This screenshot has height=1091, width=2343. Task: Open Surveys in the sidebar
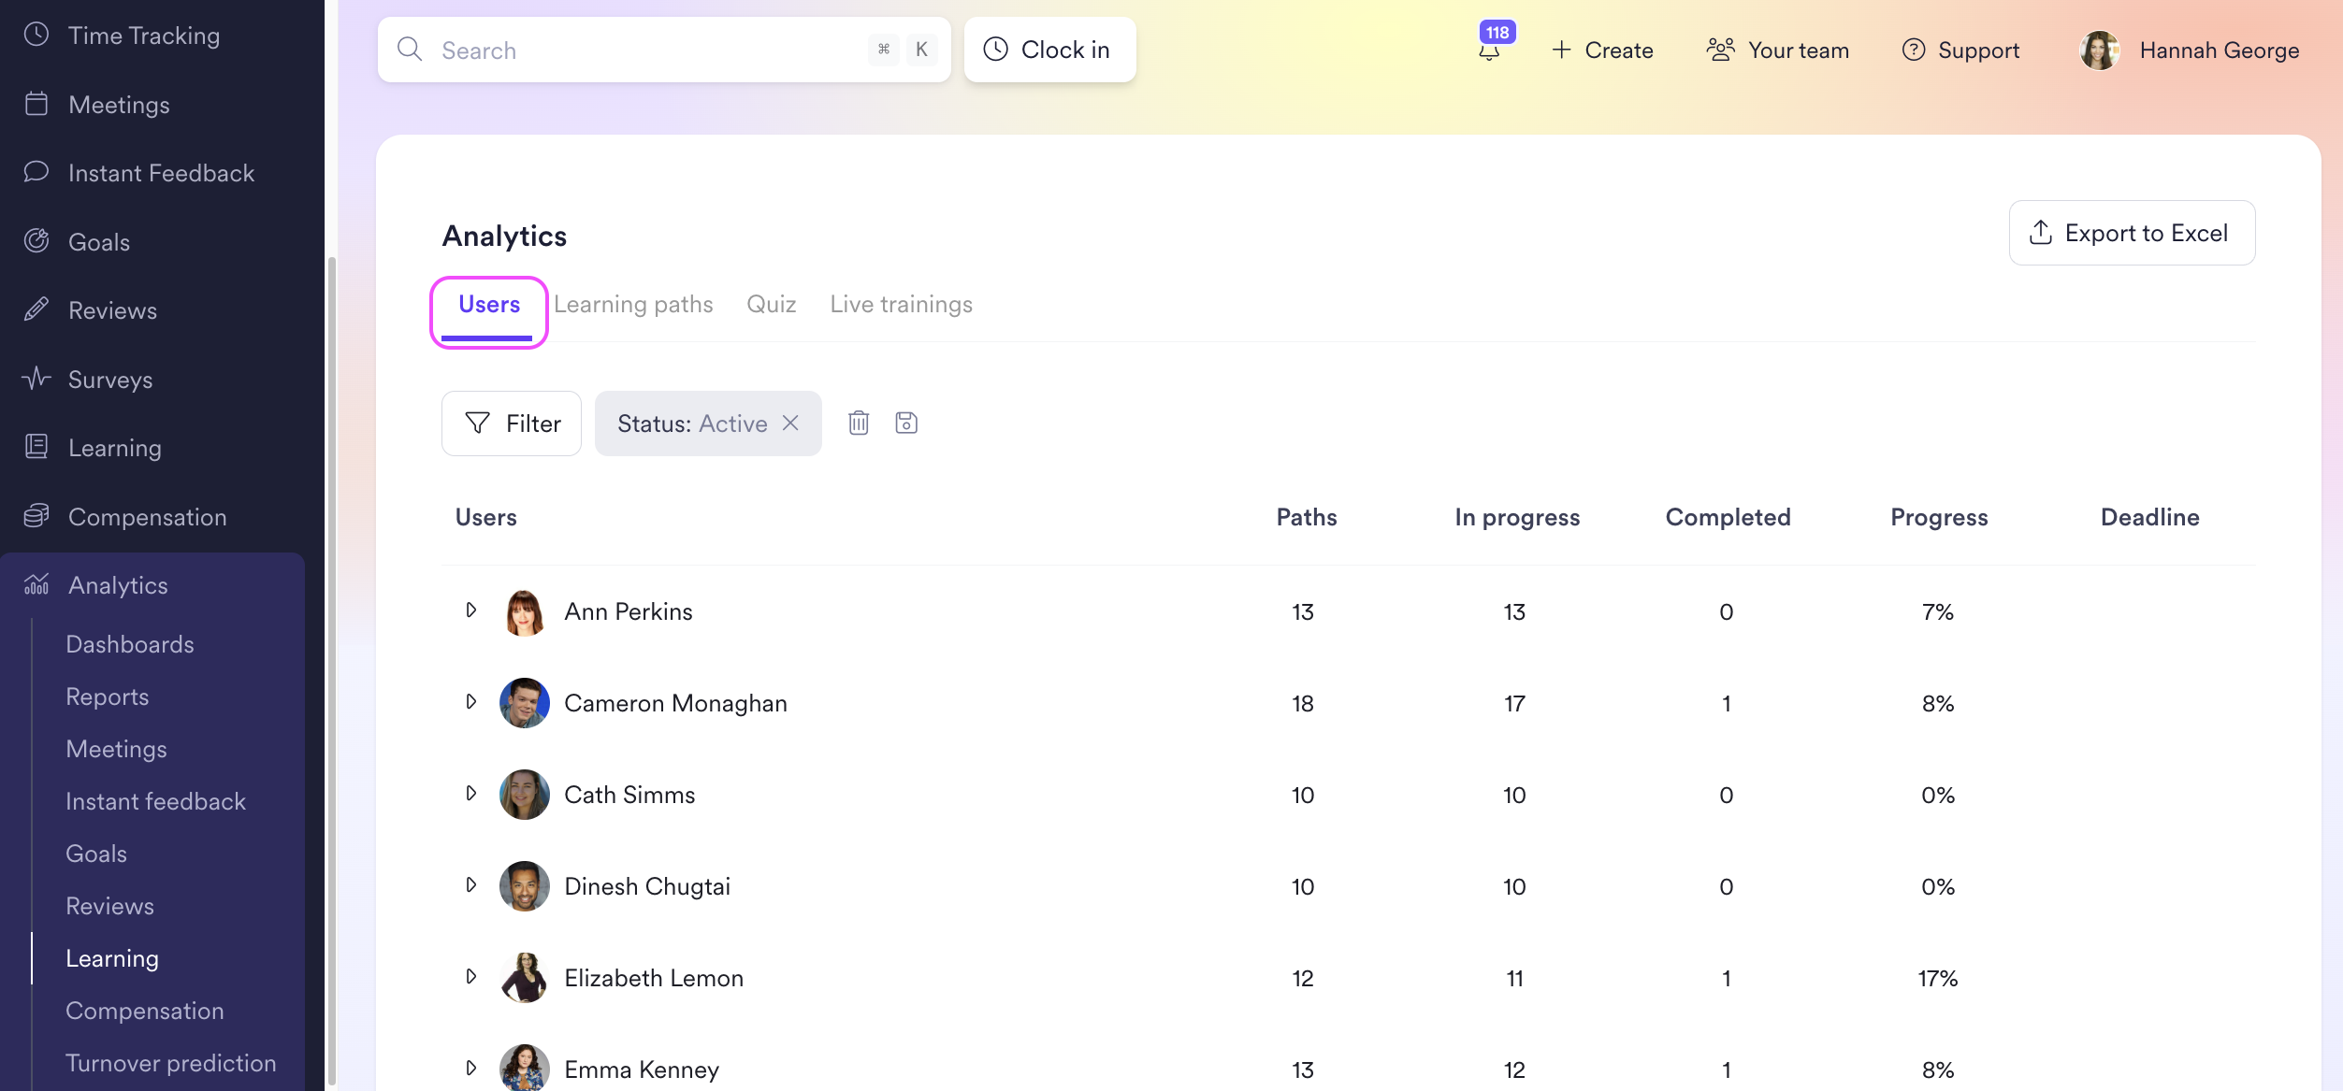pyautogui.click(x=110, y=380)
